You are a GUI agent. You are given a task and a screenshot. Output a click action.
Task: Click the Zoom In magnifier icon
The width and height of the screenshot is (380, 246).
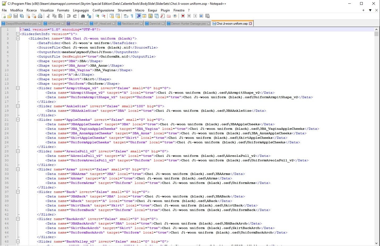(x=97, y=16)
